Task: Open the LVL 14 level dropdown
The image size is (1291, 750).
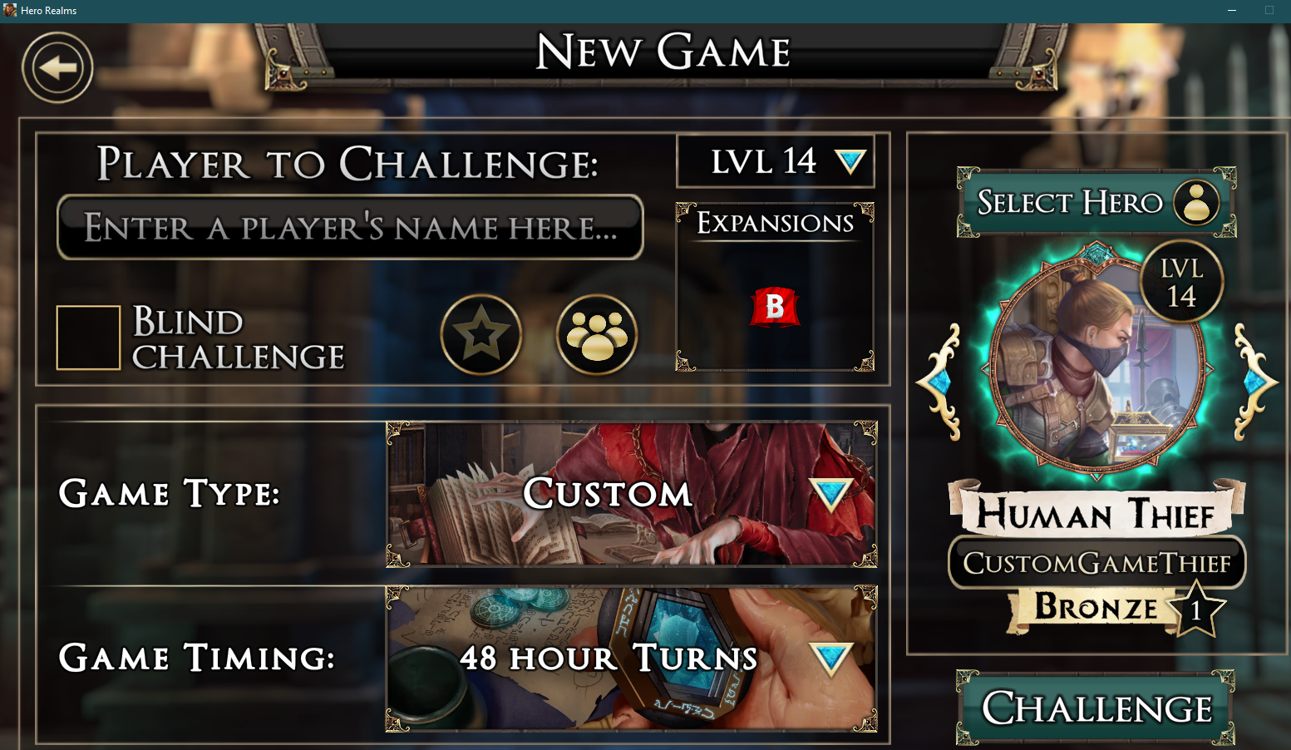Action: coord(776,161)
